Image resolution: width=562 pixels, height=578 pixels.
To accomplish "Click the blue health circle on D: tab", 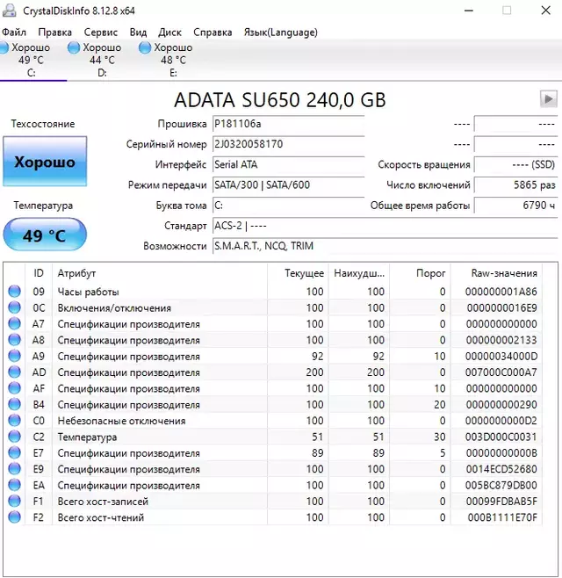I will tap(74, 47).
